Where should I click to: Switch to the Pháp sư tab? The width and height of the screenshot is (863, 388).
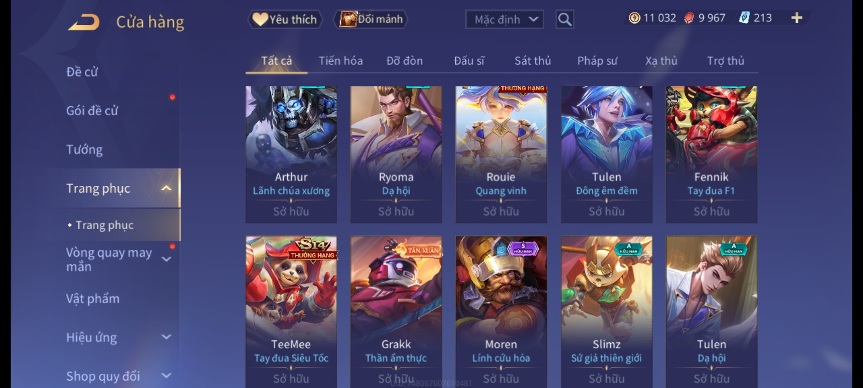click(x=597, y=61)
